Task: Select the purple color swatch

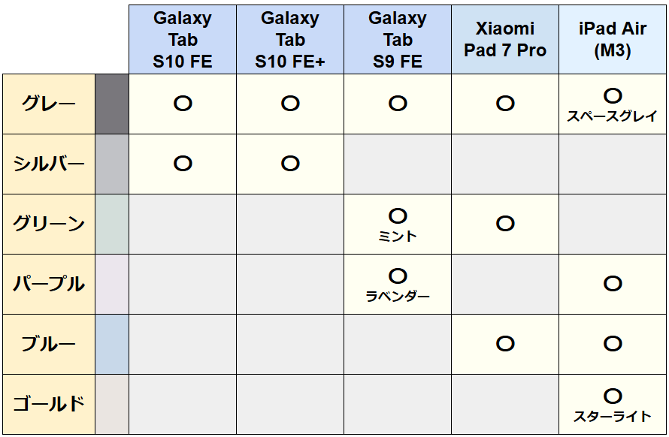Action: tap(112, 285)
